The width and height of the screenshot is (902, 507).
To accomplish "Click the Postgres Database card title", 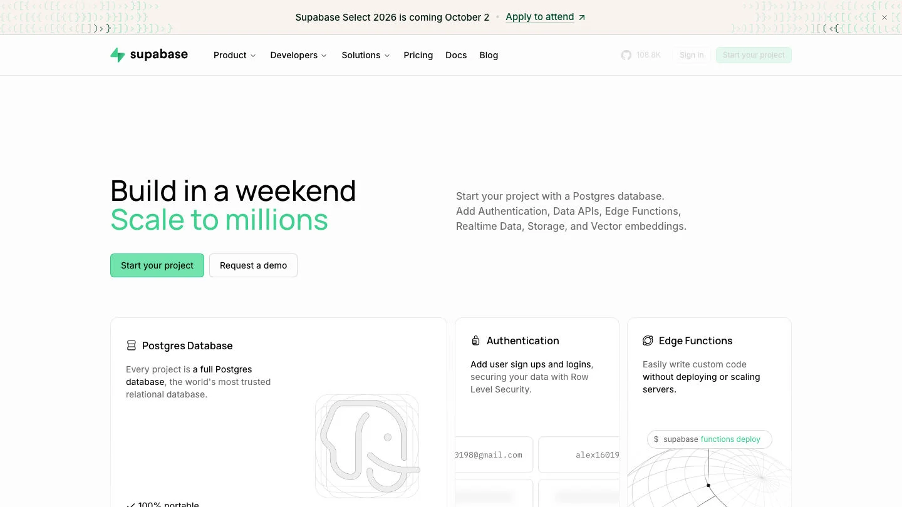I will [187, 346].
